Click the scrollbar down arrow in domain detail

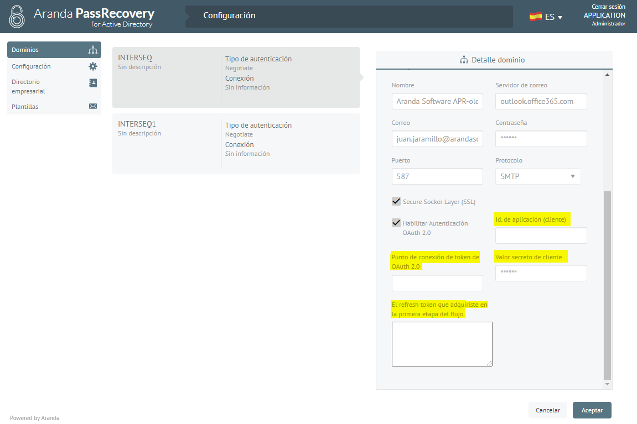(607, 384)
